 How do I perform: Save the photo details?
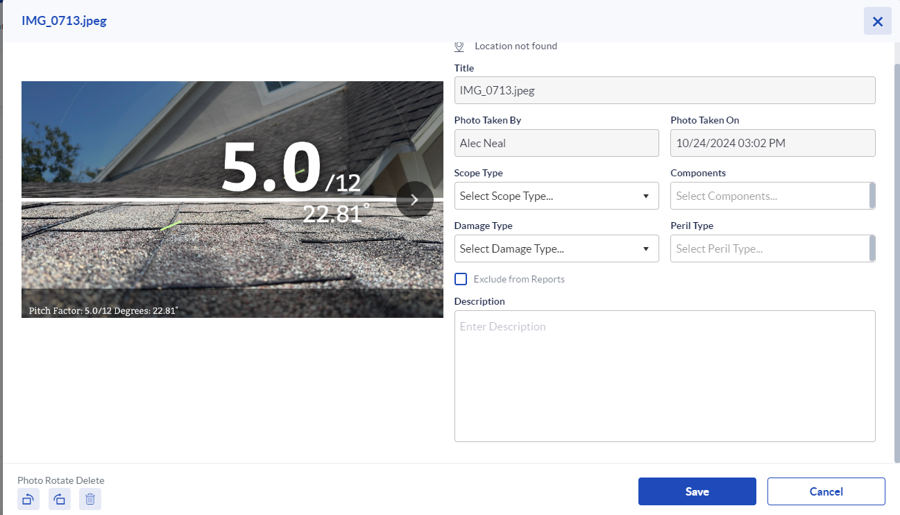click(x=697, y=491)
